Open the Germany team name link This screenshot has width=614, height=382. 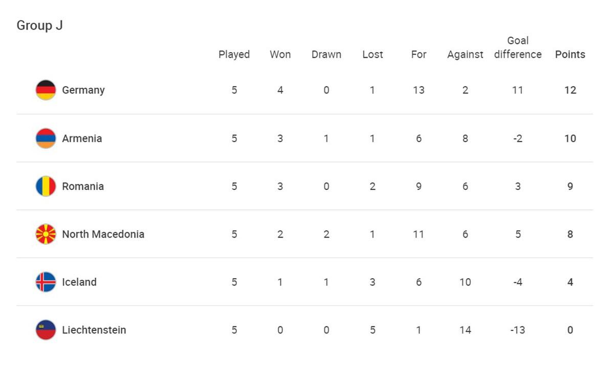(x=83, y=90)
